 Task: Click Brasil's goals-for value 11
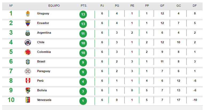pyautogui.click(x=162, y=61)
